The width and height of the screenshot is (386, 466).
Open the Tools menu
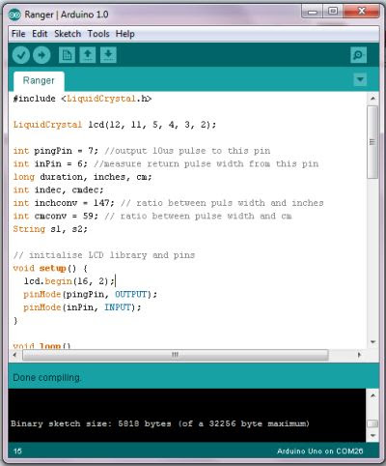pos(98,34)
